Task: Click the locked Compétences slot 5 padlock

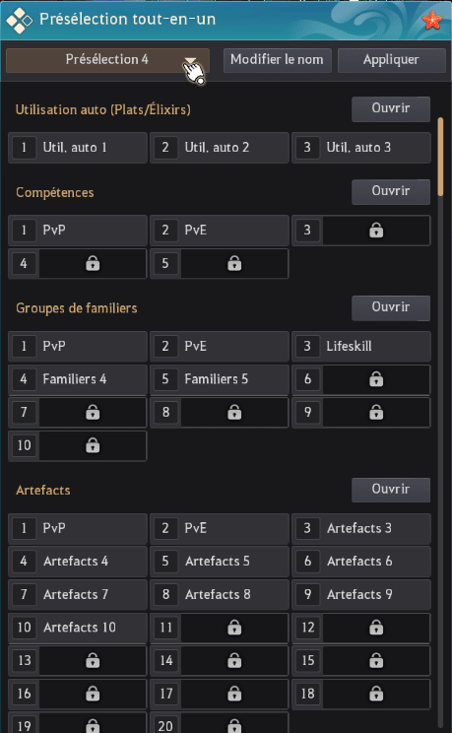Action: coord(234,264)
